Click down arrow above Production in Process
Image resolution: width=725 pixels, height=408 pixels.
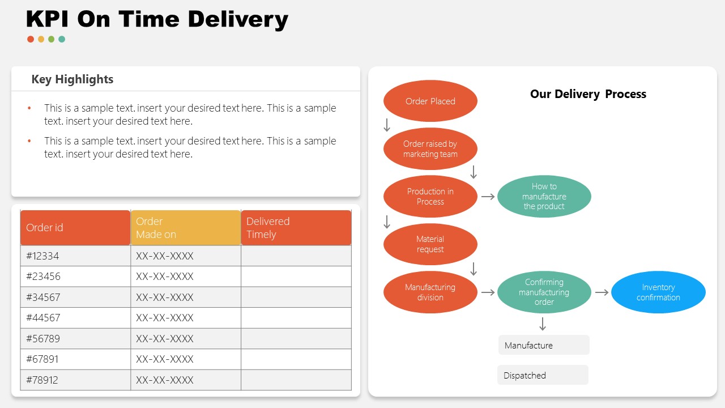474,172
